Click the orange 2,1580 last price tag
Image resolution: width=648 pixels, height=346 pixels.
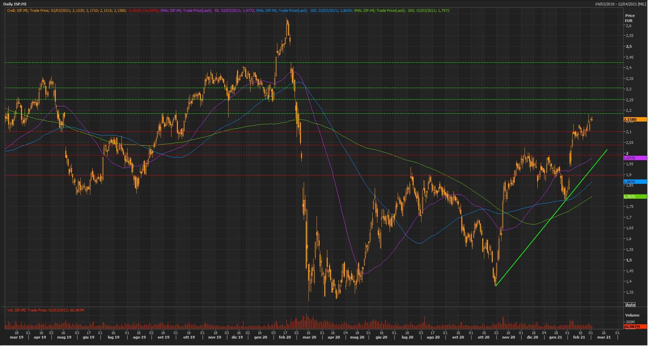(x=634, y=120)
